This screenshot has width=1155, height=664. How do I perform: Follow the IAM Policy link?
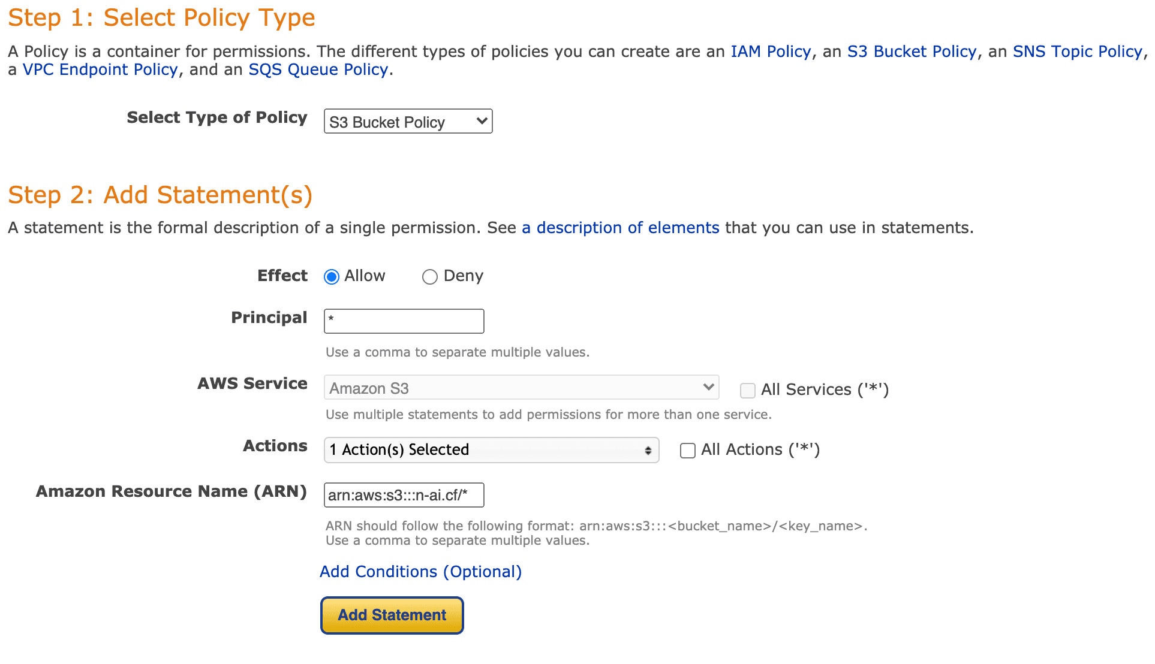click(771, 52)
